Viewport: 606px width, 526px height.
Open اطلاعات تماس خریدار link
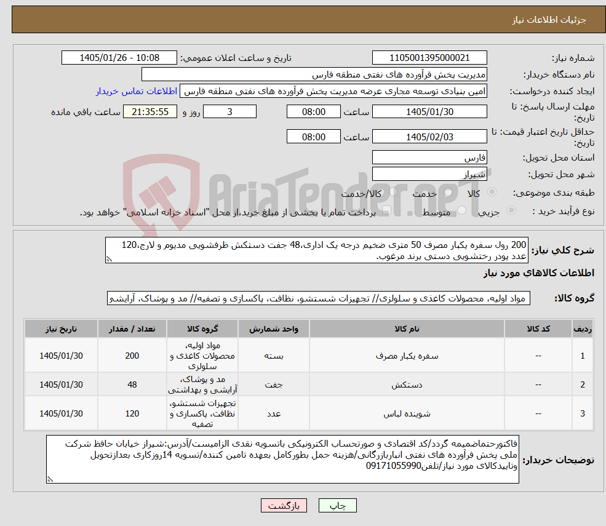(137, 91)
